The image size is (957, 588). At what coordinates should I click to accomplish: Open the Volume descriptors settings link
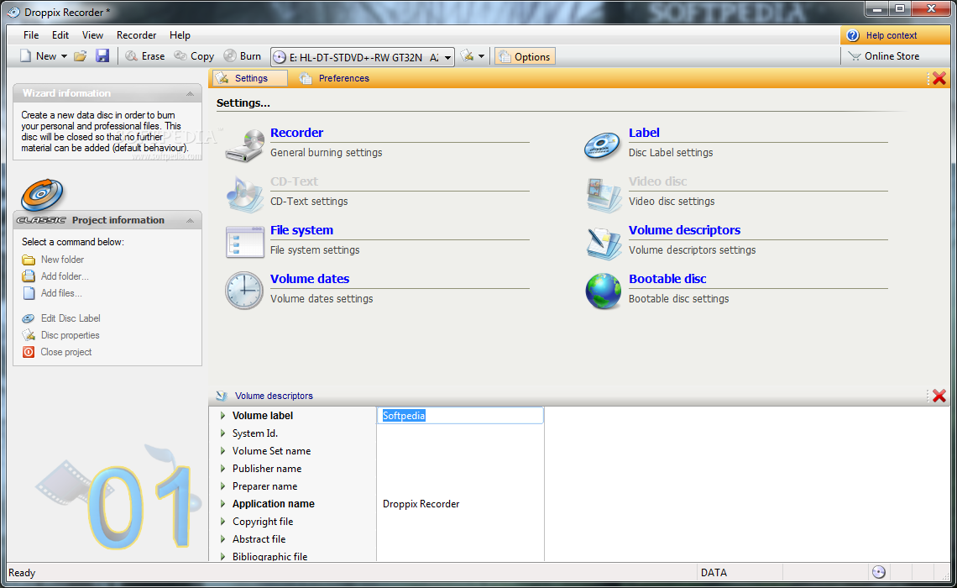pos(684,230)
